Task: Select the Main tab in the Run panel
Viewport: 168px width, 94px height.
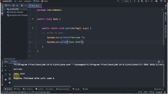Action: tap(15, 62)
